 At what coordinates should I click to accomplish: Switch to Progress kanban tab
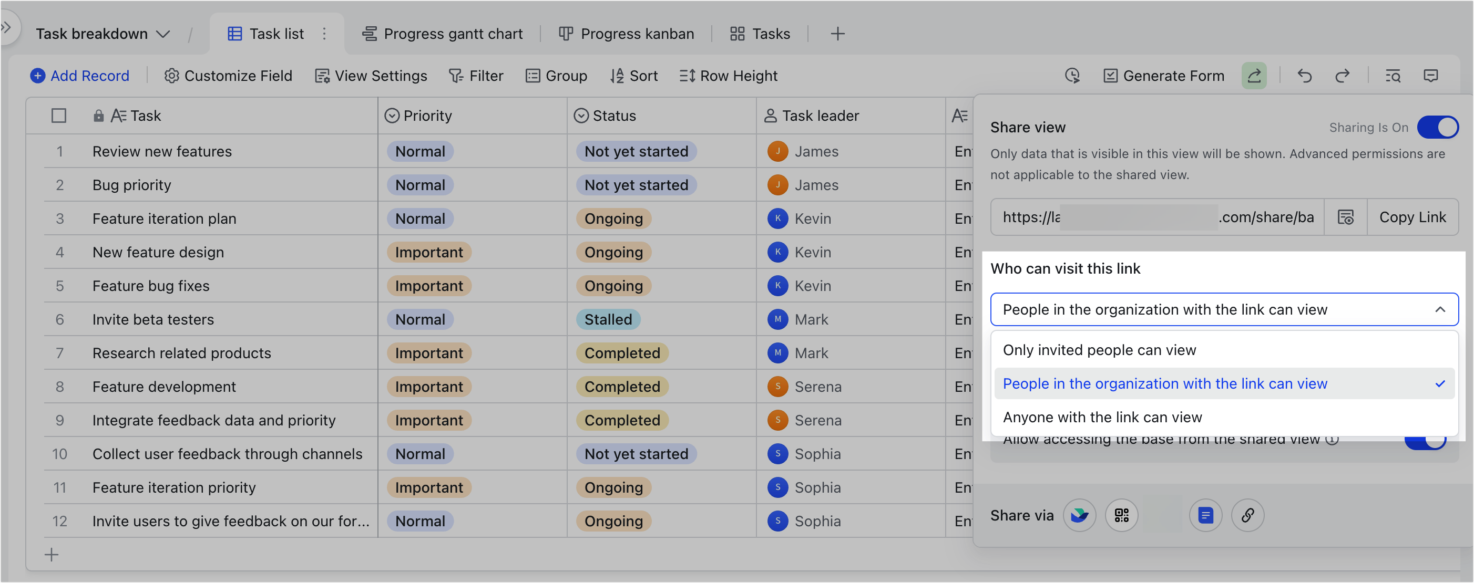coord(626,34)
